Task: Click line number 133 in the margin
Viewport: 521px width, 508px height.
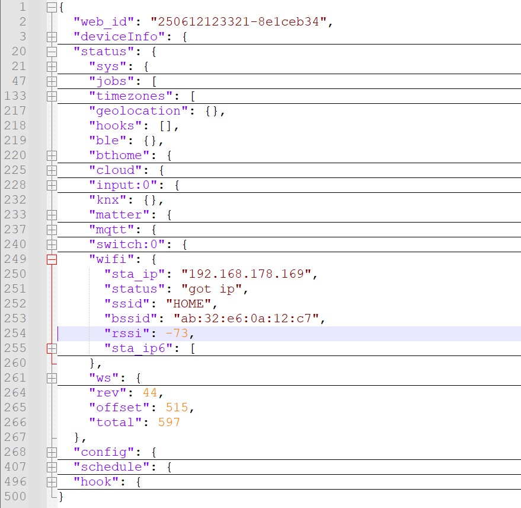Action: click(15, 96)
